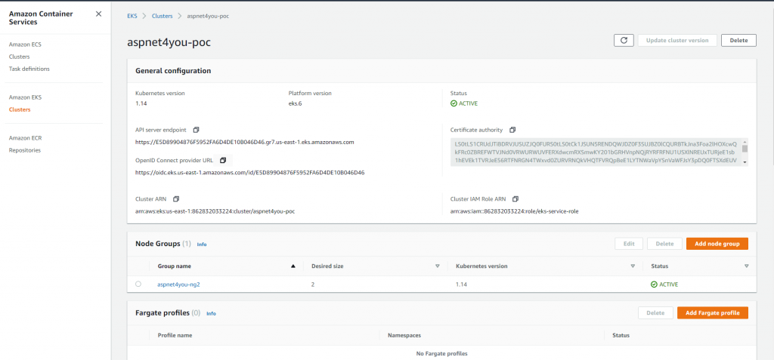The height and width of the screenshot is (360, 774).
Task: Open Fargate profiles Info link
Action: (x=211, y=314)
